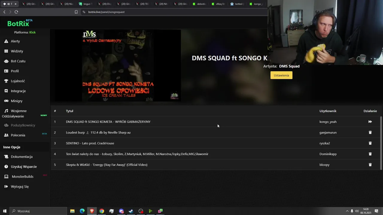Click the Dokumentacja icon
This screenshot has width=383, height=215.
(6, 157)
